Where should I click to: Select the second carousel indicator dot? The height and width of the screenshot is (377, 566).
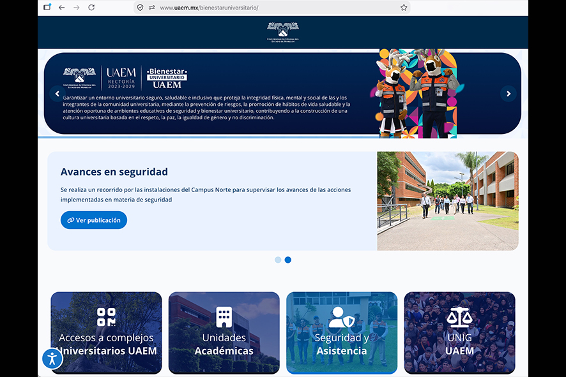tap(288, 260)
